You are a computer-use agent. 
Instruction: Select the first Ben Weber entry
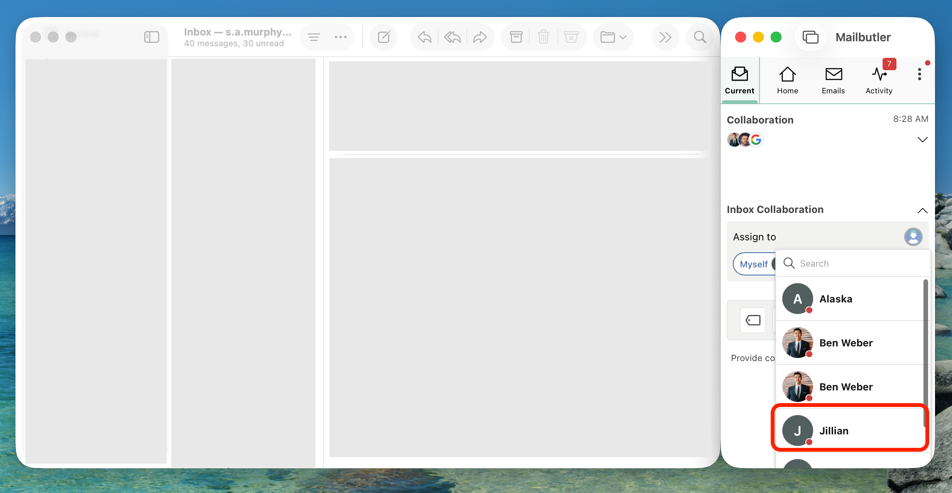click(850, 343)
